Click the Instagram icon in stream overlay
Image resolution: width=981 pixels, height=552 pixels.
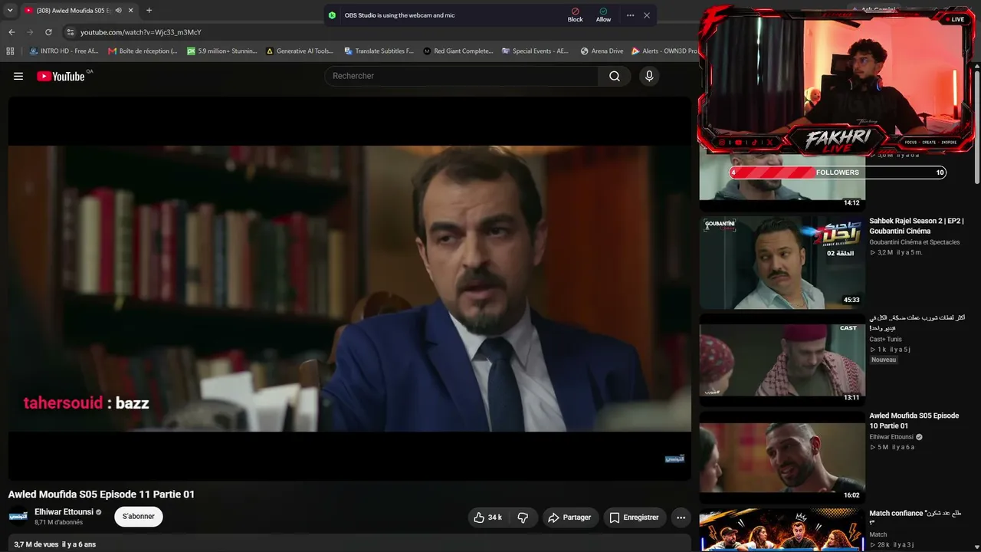(721, 142)
